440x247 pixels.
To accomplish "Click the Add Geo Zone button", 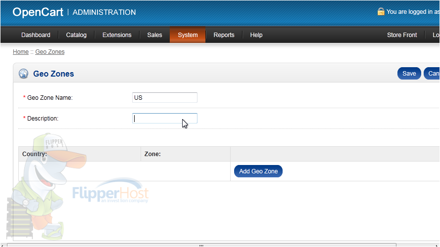I will (x=258, y=171).
